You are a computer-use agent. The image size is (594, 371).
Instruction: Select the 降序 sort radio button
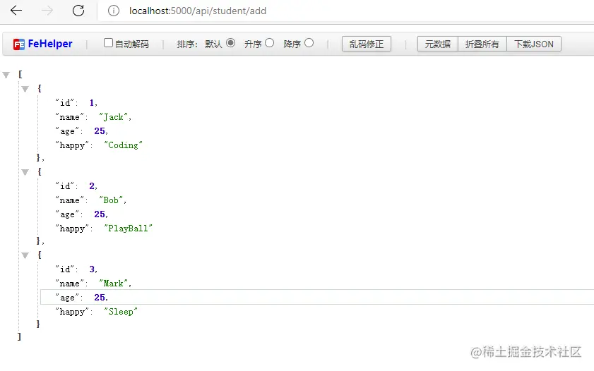309,43
